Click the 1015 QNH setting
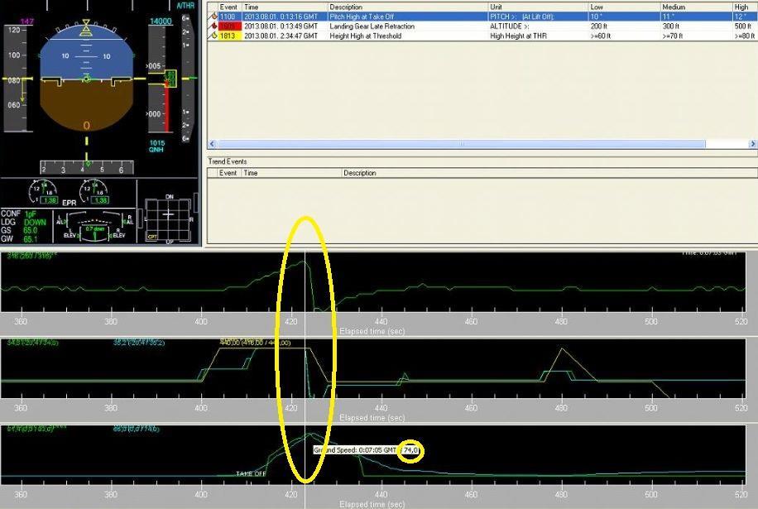Screen dimensions: 758x509 point(156,146)
